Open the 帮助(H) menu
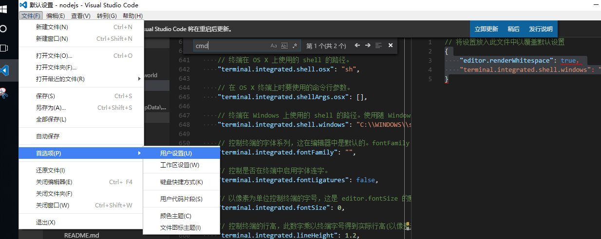601x239 pixels. tap(132, 16)
